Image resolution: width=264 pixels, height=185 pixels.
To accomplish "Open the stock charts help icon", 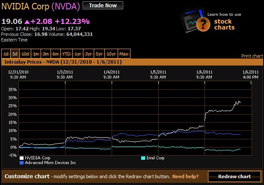I will click(x=203, y=24).
